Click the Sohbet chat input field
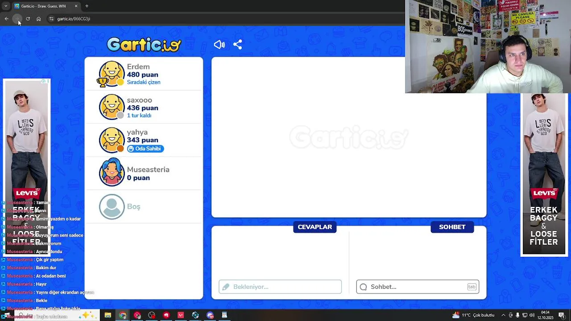Image resolution: width=571 pixels, height=321 pixels. [418, 287]
